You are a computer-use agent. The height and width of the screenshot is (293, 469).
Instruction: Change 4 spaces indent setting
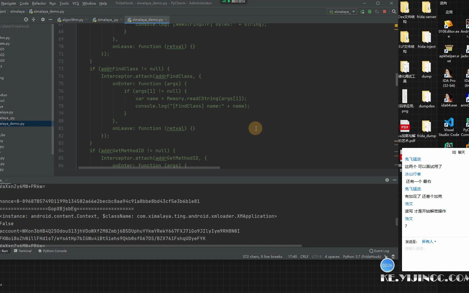click(332, 257)
